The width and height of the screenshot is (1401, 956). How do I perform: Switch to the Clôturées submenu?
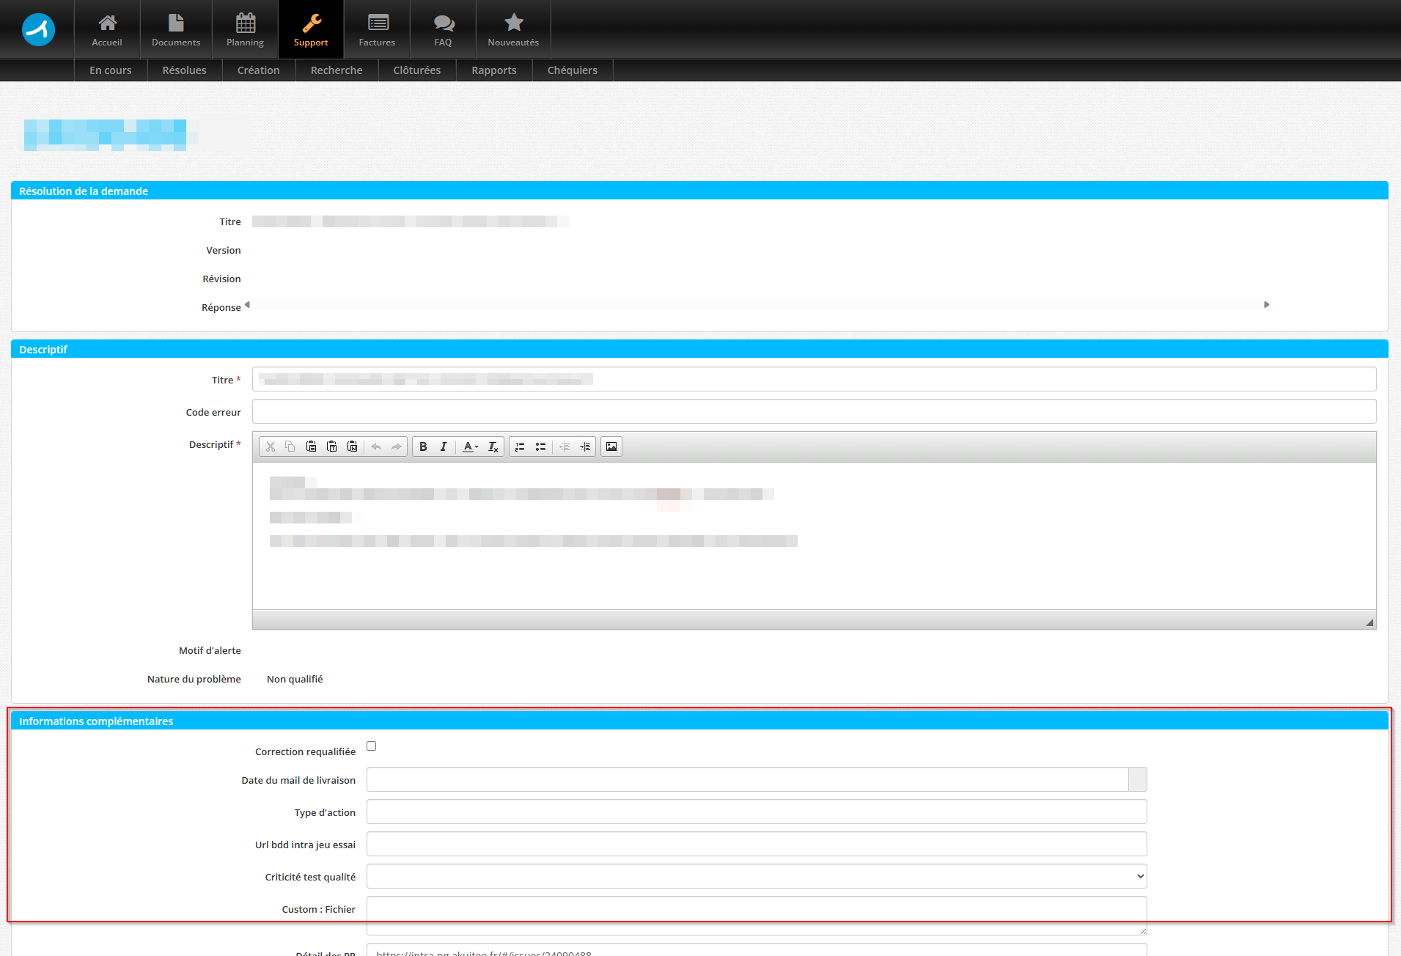point(416,70)
